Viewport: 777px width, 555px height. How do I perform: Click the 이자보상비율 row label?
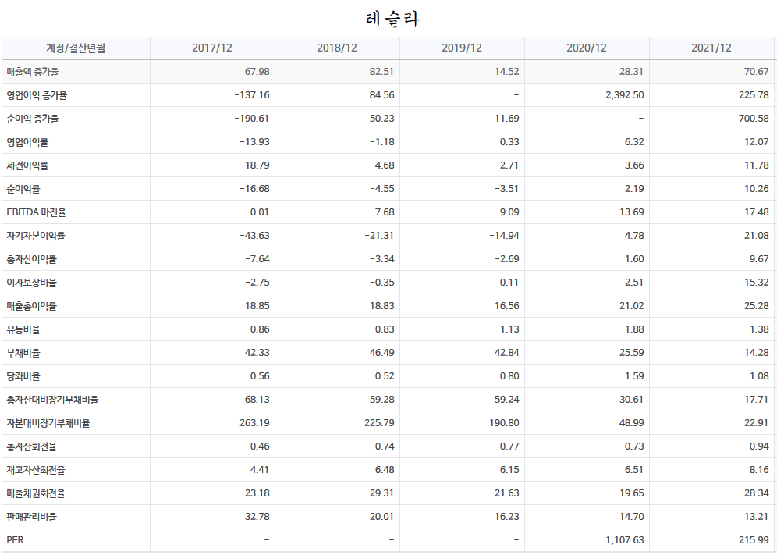32,283
